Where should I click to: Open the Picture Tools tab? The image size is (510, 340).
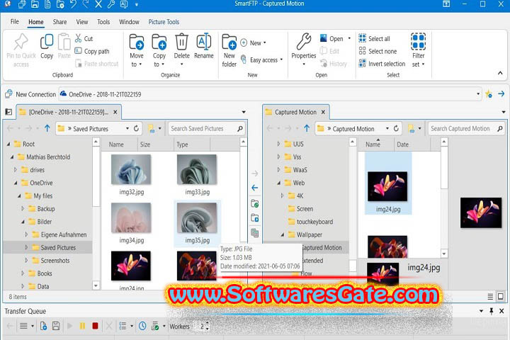[164, 22]
